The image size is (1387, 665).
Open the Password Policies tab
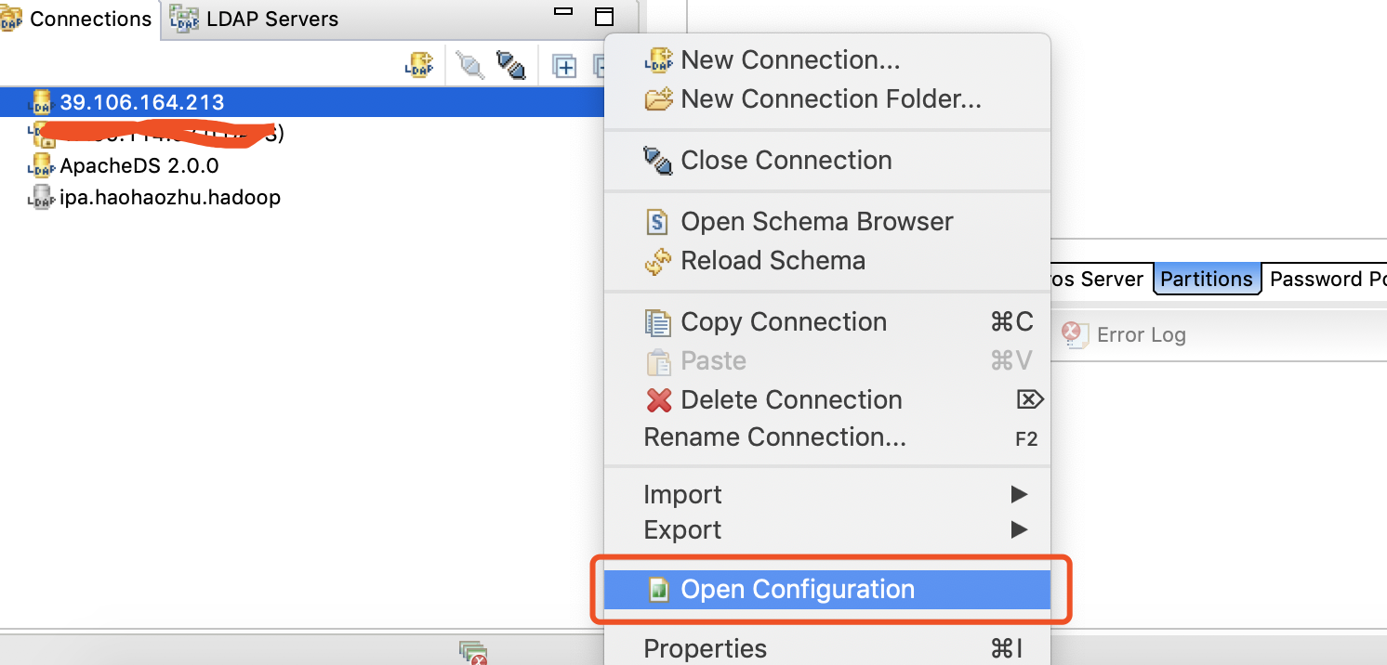click(1328, 279)
